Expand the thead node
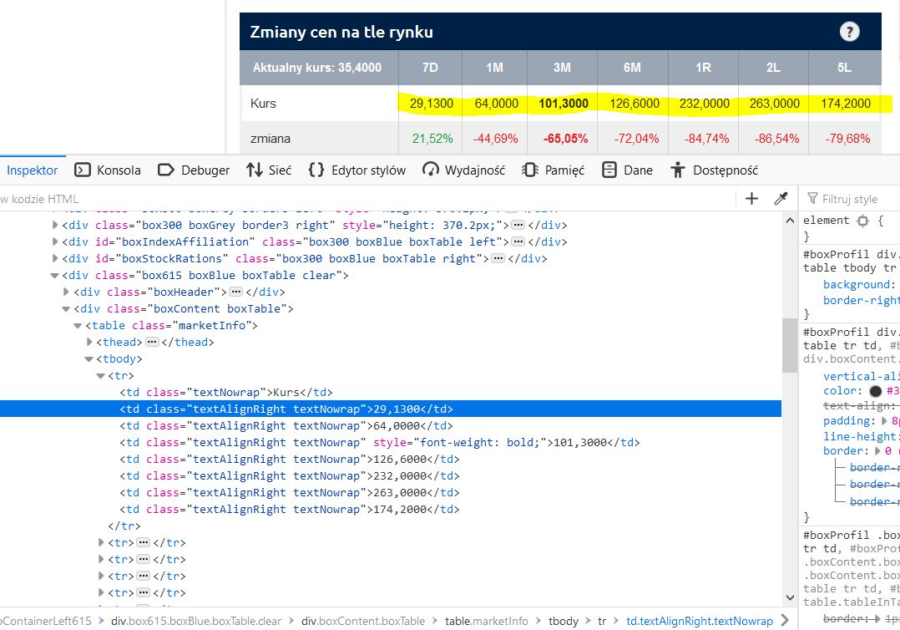This screenshot has width=900, height=630. click(89, 342)
